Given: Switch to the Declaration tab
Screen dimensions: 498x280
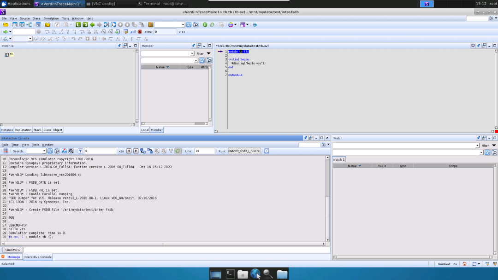Looking at the screenshot, I should pyautogui.click(x=23, y=130).
